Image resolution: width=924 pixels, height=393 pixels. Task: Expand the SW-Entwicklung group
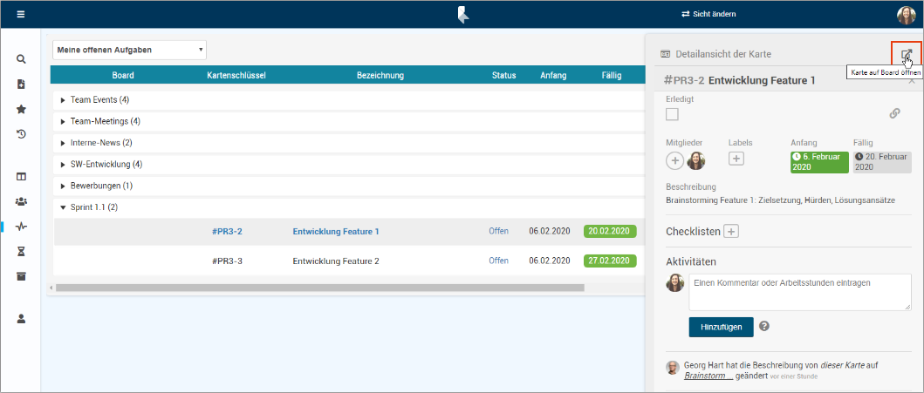click(63, 164)
